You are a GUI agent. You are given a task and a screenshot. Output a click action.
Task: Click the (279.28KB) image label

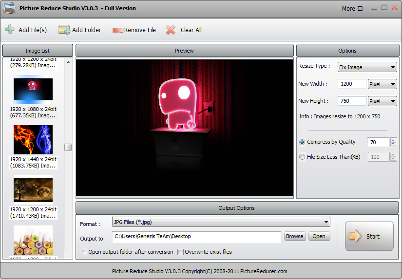pyautogui.click(x=33, y=65)
